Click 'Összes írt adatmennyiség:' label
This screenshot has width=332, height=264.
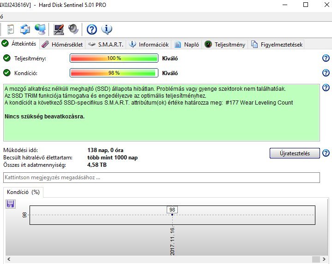point(35,165)
